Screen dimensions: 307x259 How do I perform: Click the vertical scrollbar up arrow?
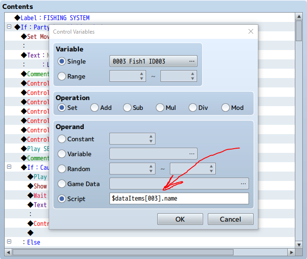click(299, 16)
